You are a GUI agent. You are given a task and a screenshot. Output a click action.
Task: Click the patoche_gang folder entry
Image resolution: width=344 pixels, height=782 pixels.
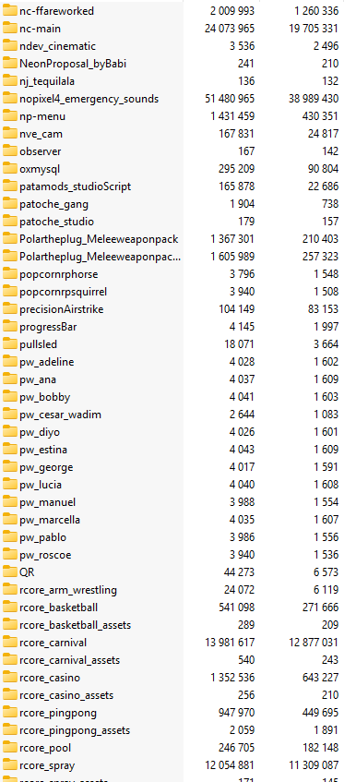(172, 204)
